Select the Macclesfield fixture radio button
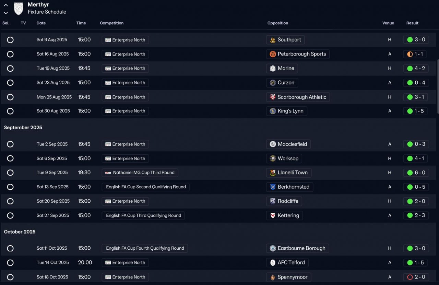The image size is (439, 285). coord(10,144)
